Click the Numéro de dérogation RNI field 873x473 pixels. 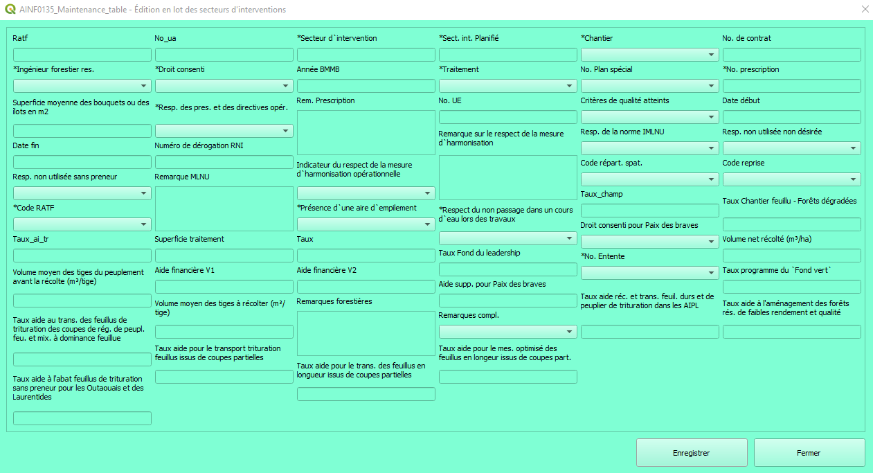coord(224,162)
